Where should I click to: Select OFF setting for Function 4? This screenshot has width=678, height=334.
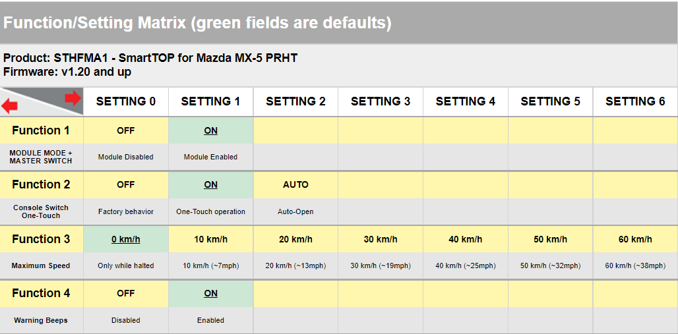pos(126,293)
